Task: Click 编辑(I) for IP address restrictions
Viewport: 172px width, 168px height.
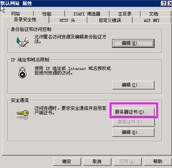Action: point(133,85)
